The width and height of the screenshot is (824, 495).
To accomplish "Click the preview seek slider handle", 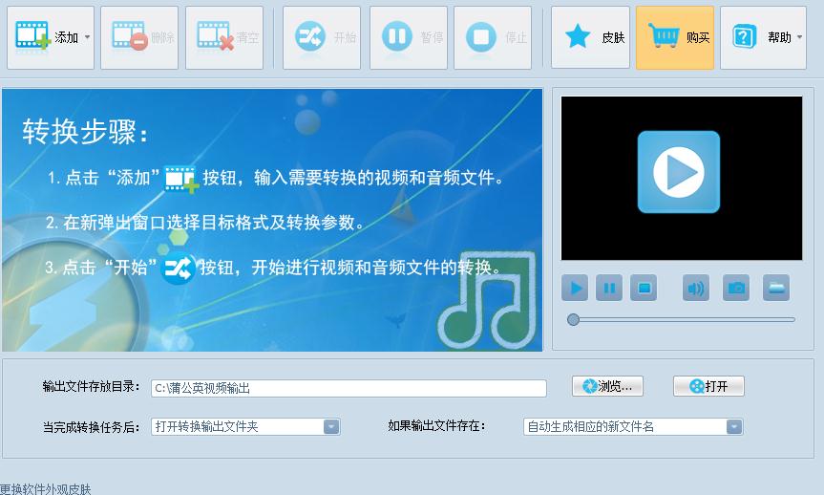I will point(573,319).
